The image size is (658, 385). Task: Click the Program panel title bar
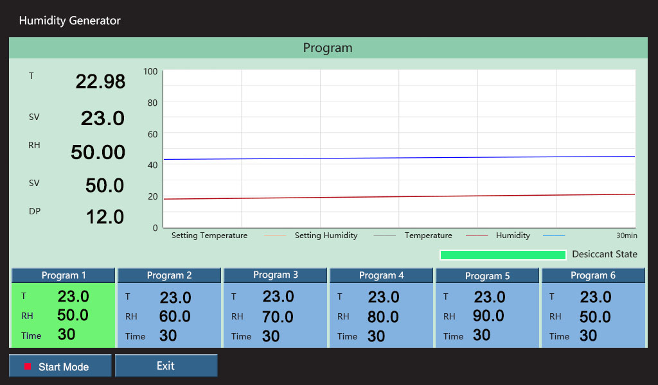pos(328,47)
